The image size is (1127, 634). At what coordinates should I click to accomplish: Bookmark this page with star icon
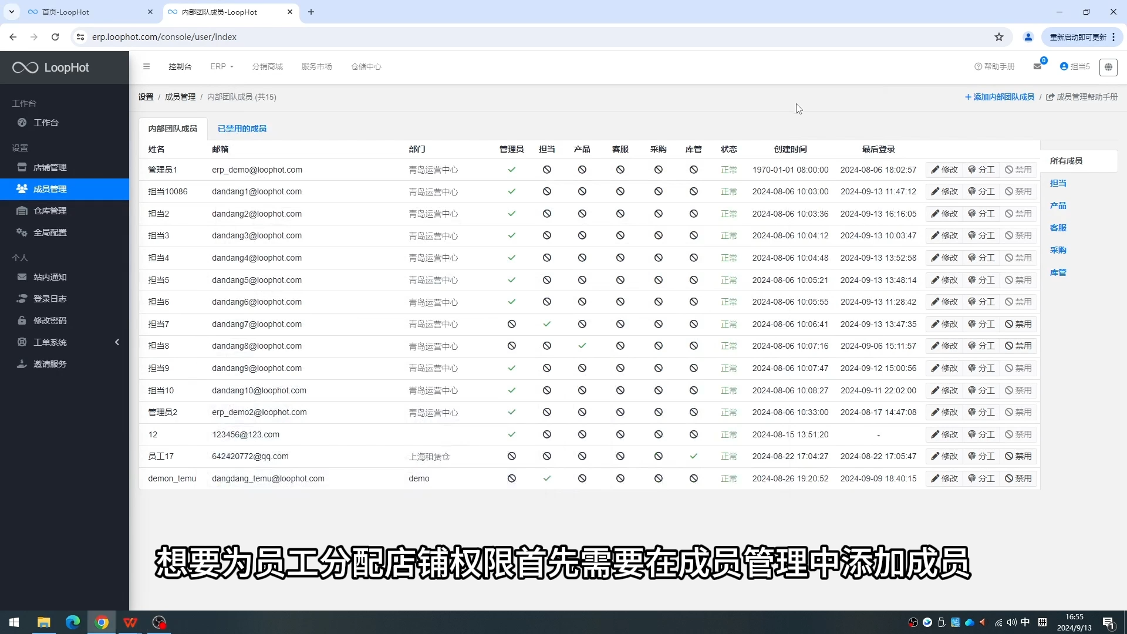998,37
